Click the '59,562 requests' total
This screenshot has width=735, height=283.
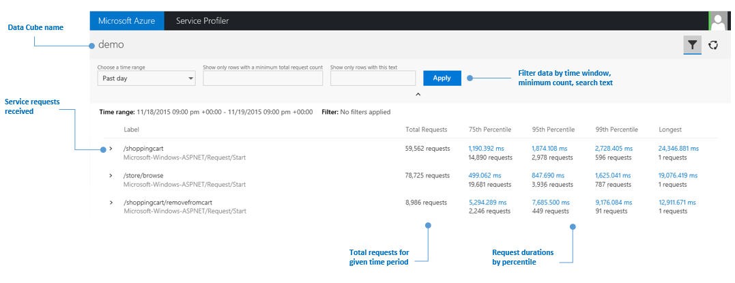point(427,149)
